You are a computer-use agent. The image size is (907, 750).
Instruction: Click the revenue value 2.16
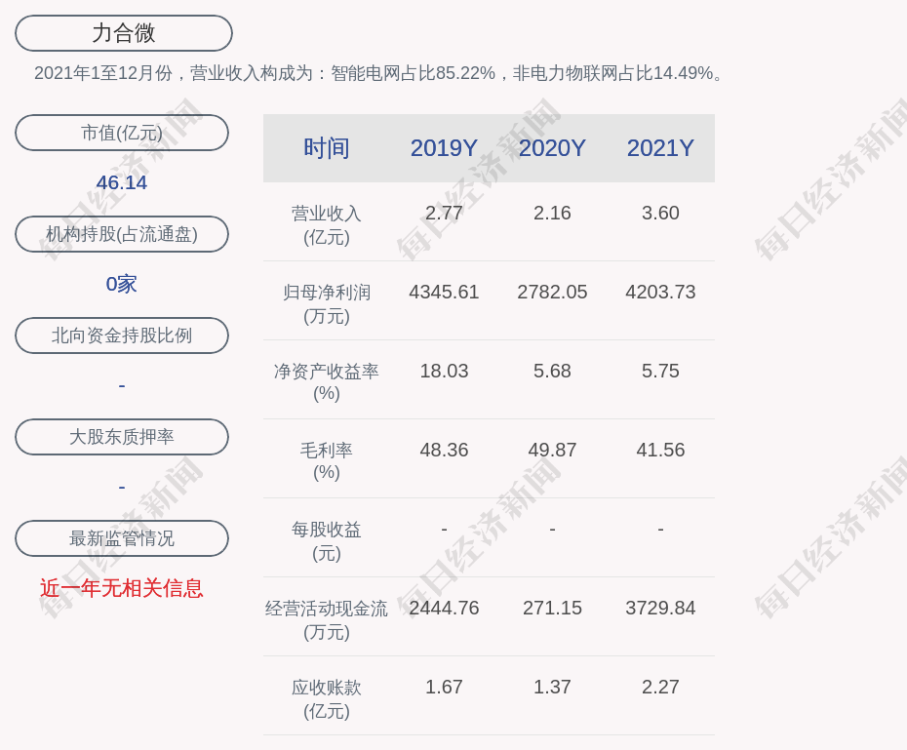(x=552, y=213)
